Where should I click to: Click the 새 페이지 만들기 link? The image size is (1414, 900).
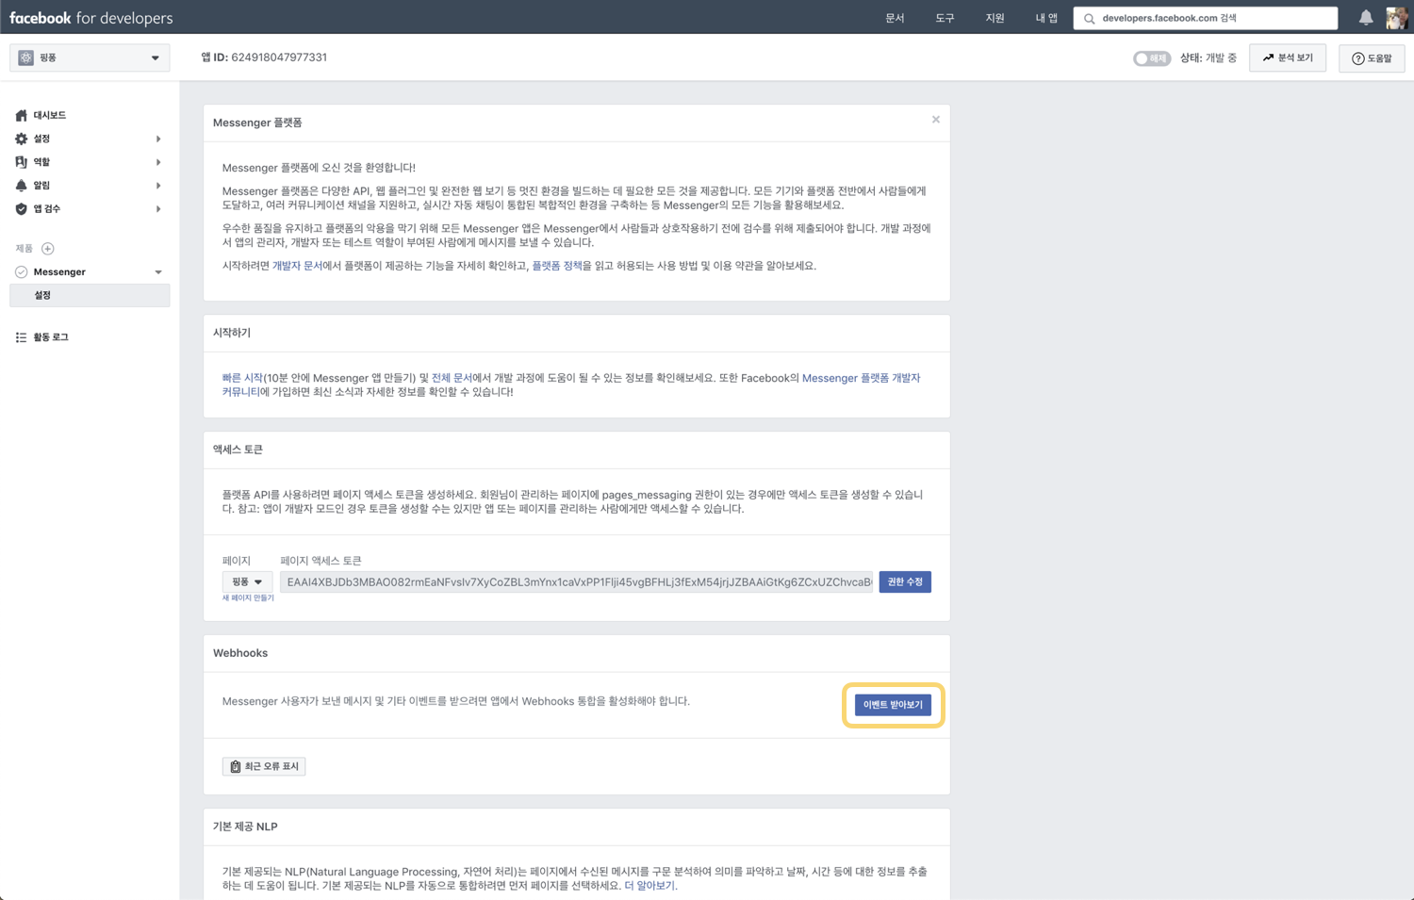pos(248,598)
